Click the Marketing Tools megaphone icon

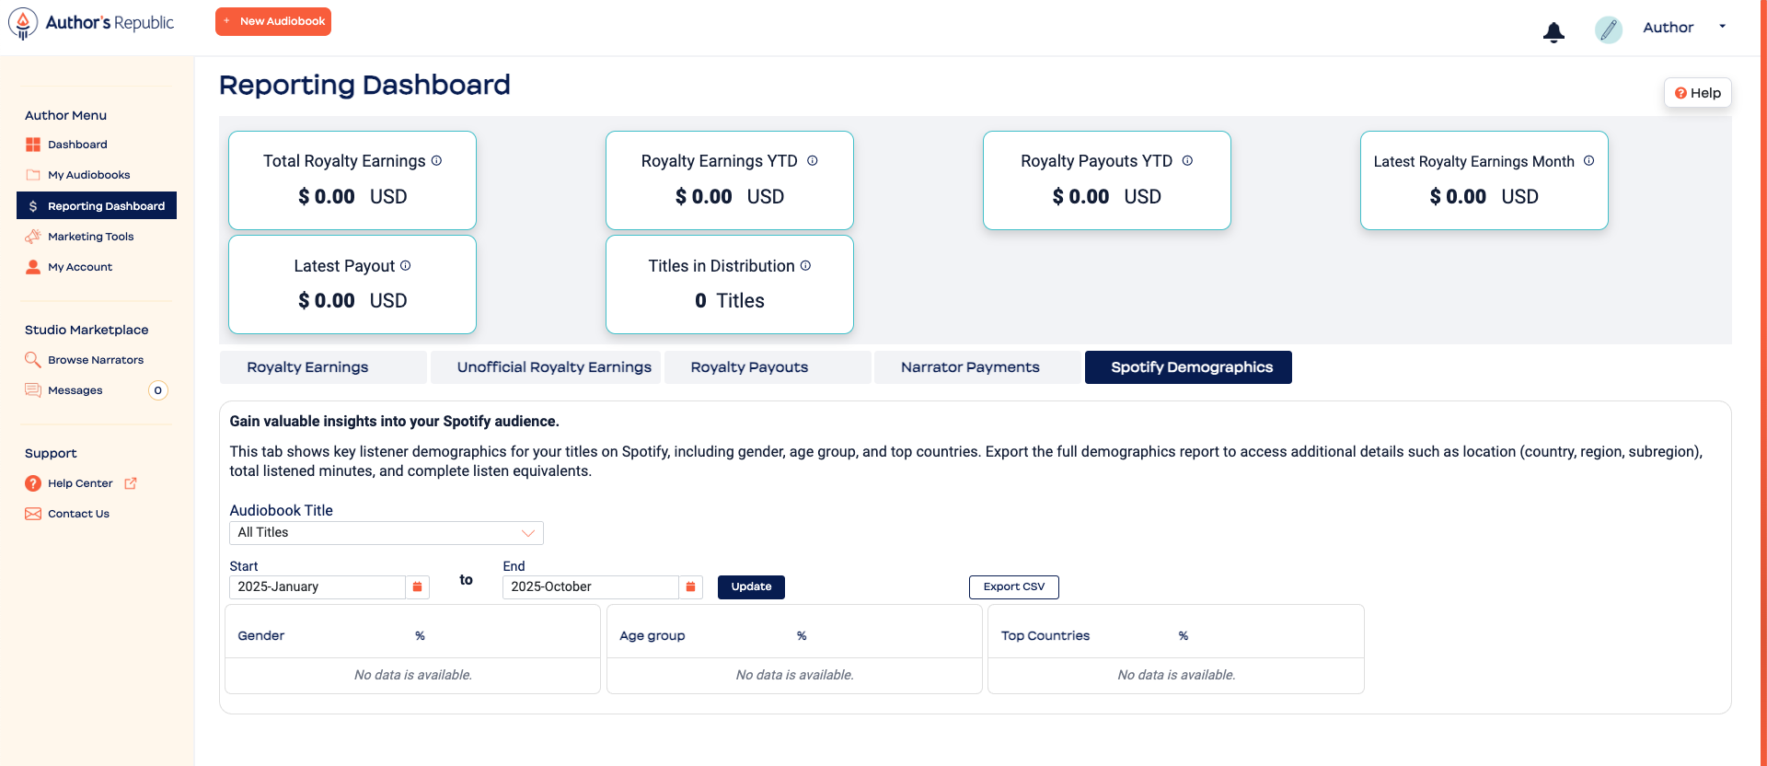(33, 237)
